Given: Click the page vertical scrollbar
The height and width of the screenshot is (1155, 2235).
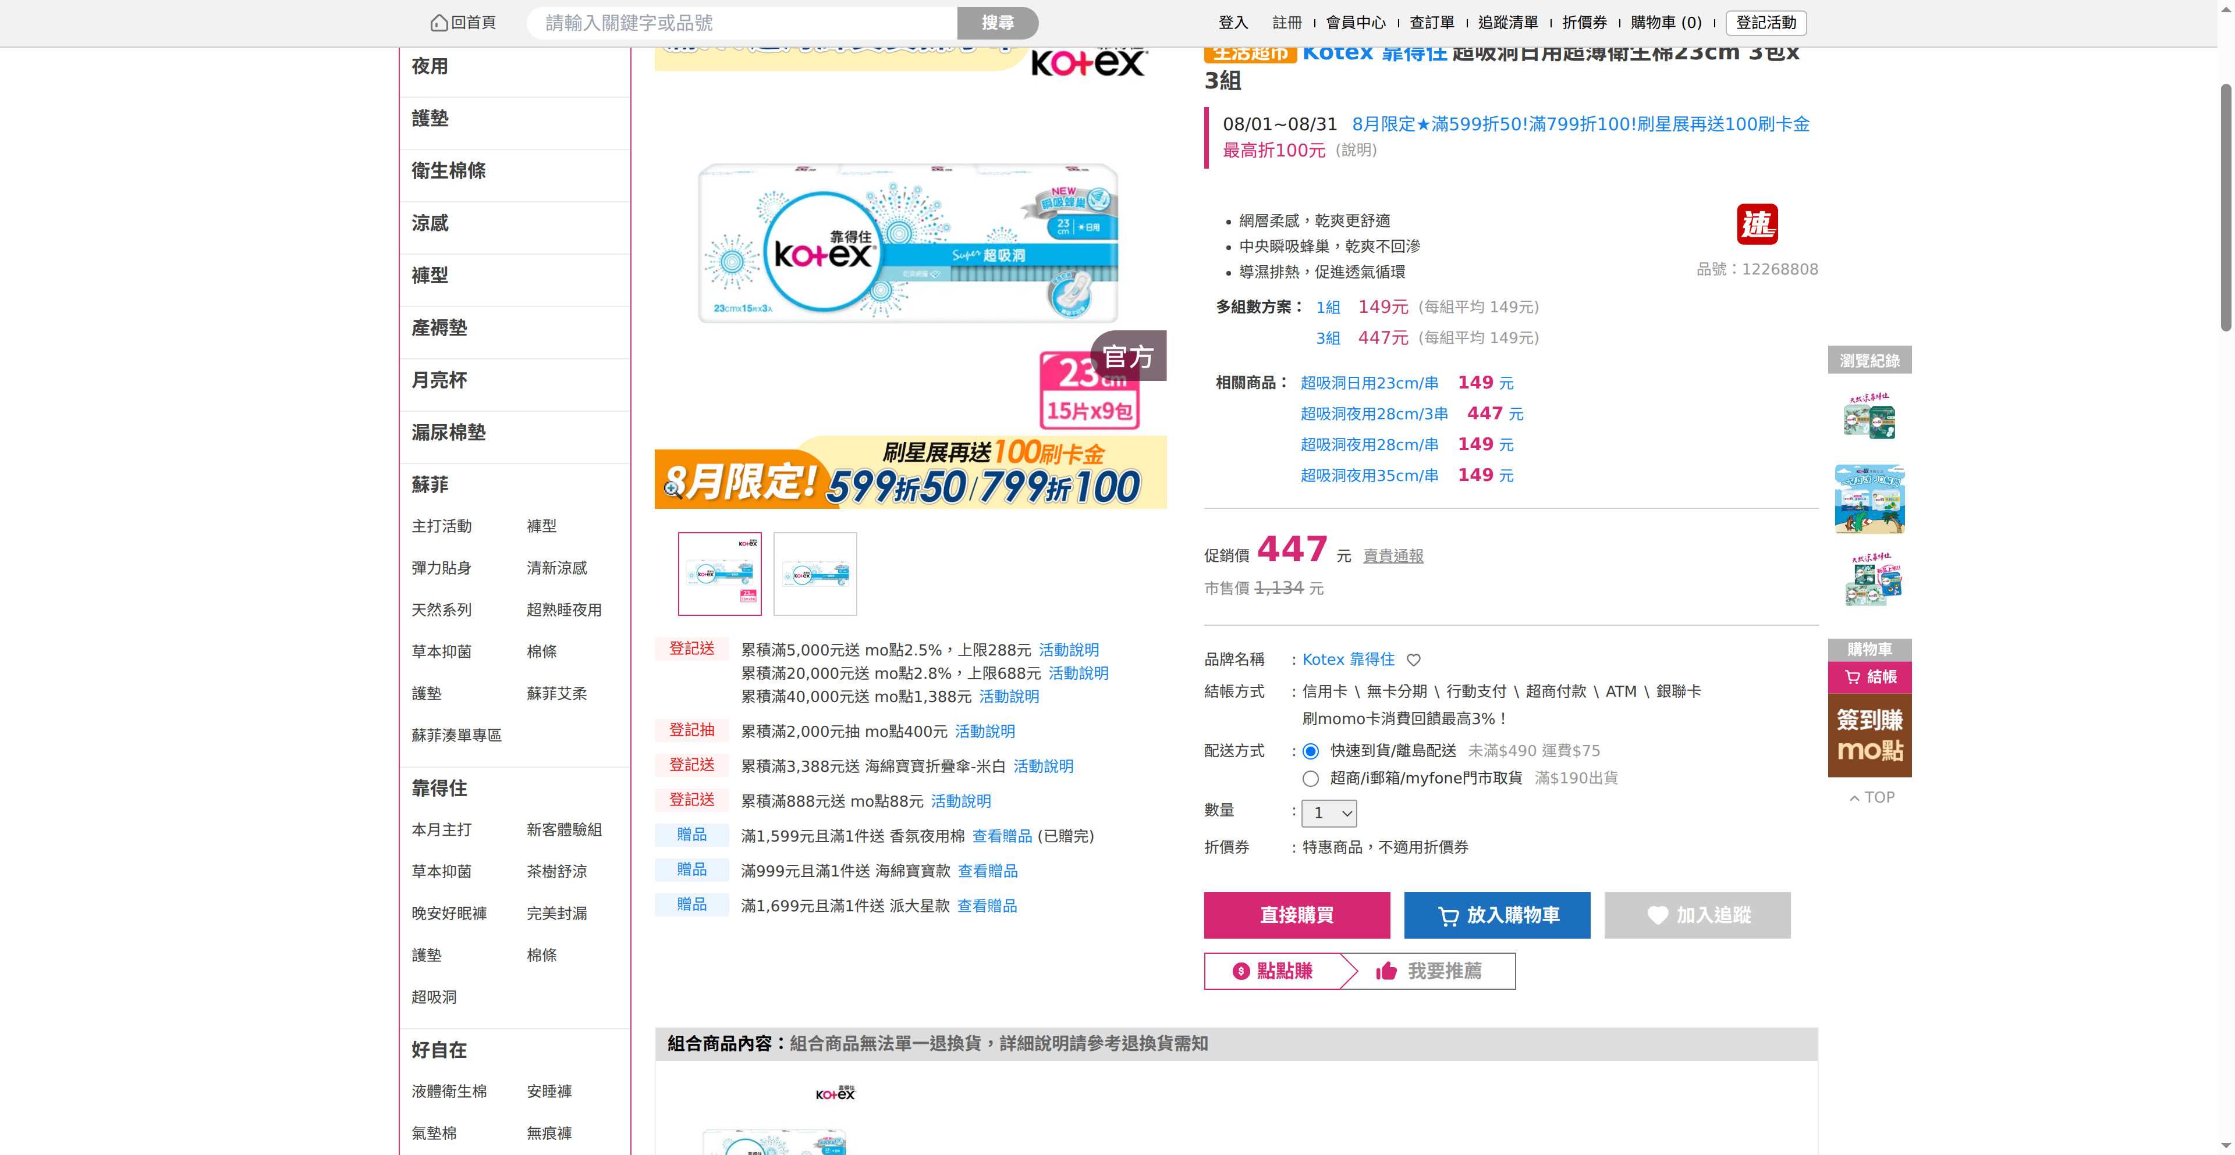Looking at the screenshot, I should pyautogui.click(x=2226, y=208).
